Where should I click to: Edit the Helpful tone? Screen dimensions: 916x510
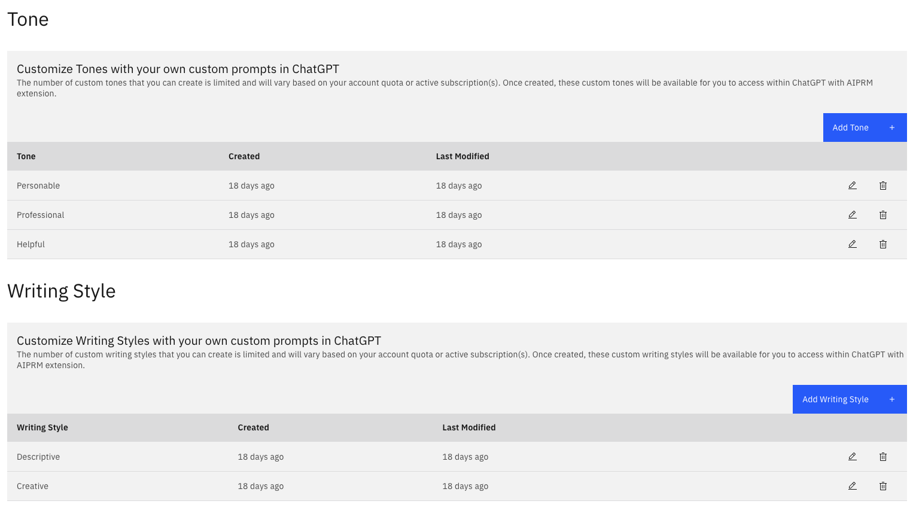point(852,244)
